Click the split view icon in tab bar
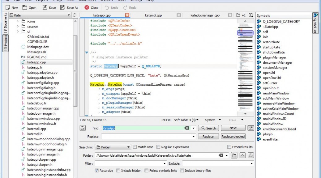321x178 pixels. 251,15
